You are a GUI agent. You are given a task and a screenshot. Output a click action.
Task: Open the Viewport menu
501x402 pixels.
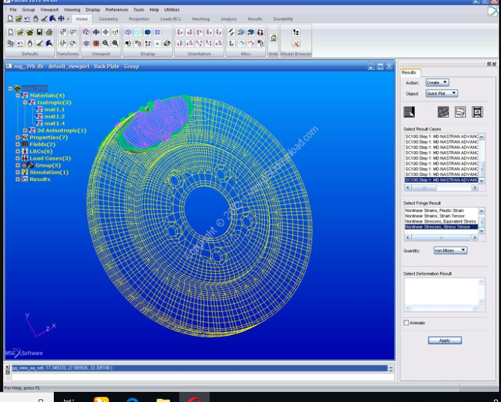(49, 9)
